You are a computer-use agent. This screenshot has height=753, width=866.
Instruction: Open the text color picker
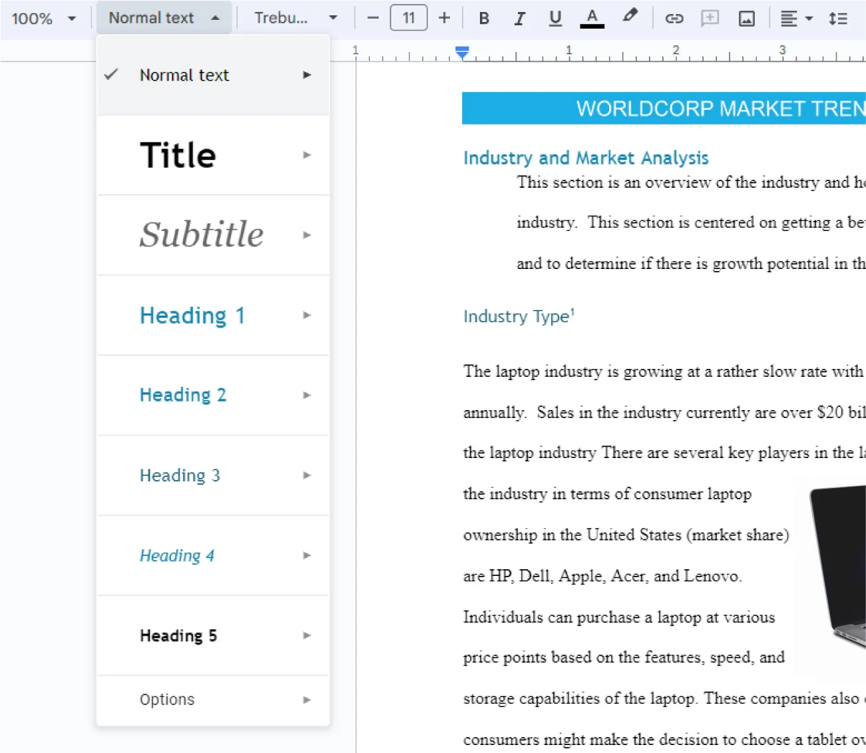tap(592, 18)
